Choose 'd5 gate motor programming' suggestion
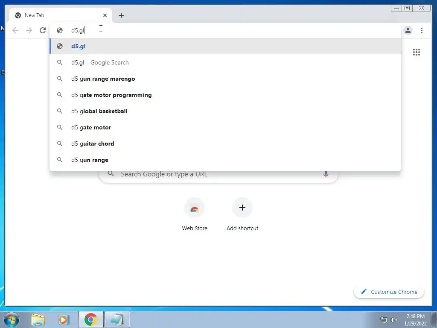The height and width of the screenshot is (328, 437). (x=225, y=95)
